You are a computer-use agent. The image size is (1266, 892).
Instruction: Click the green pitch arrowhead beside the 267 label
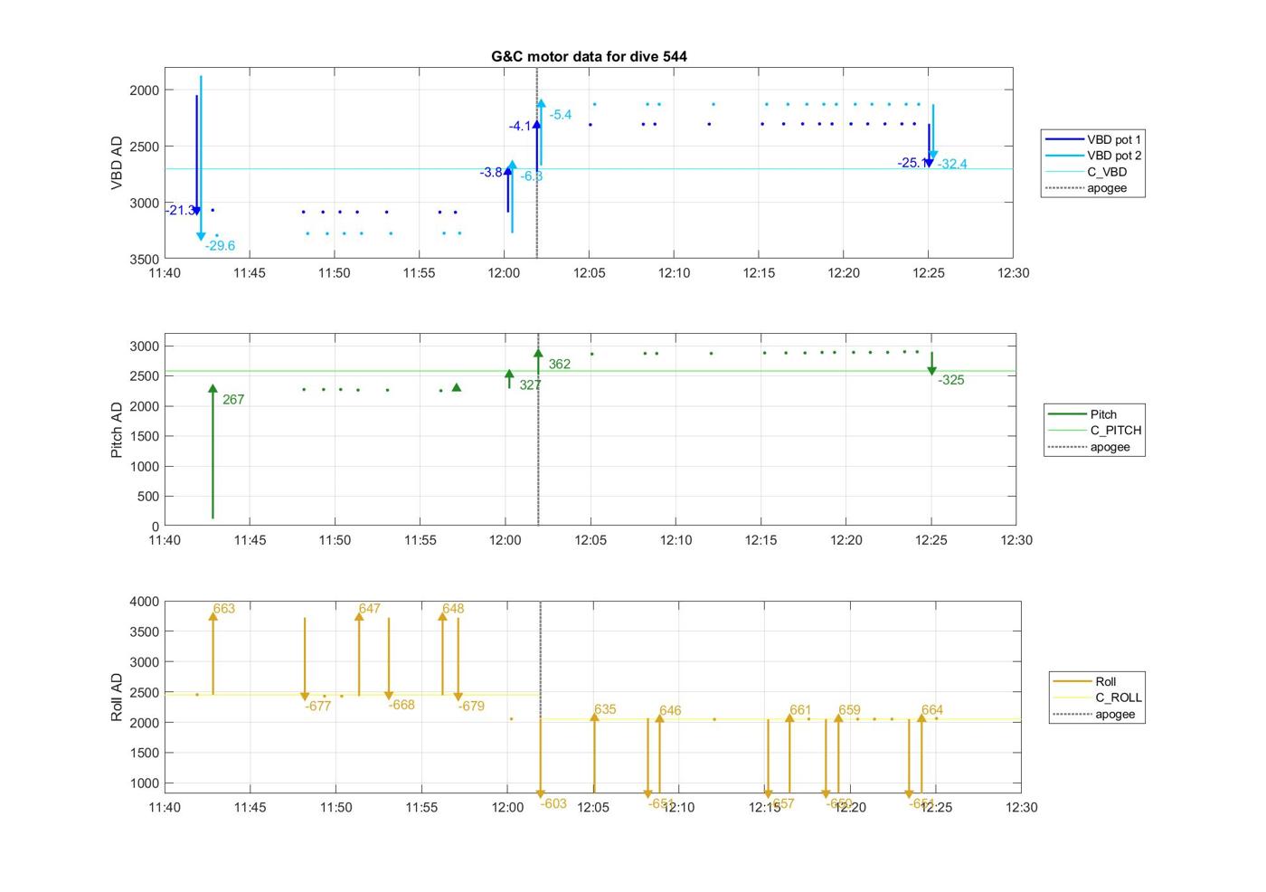[x=213, y=389]
